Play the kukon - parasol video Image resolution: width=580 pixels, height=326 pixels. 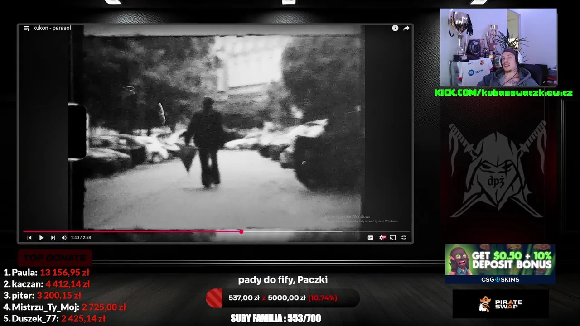click(41, 238)
